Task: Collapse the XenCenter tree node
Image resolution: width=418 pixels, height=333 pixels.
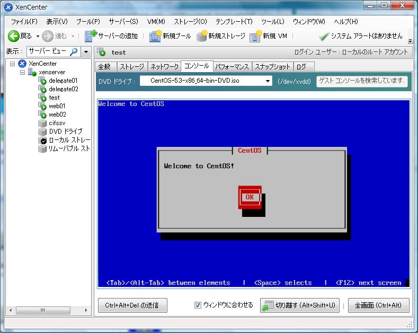Action: tap(12, 64)
